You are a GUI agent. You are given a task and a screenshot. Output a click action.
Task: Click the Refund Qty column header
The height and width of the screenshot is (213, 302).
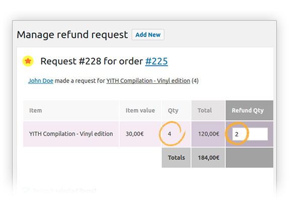point(249,110)
